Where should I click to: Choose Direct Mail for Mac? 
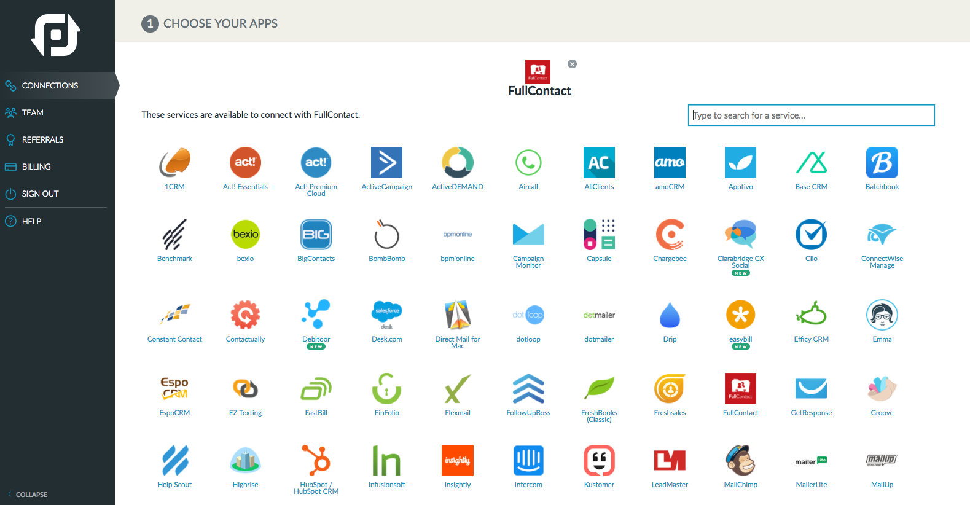point(458,315)
